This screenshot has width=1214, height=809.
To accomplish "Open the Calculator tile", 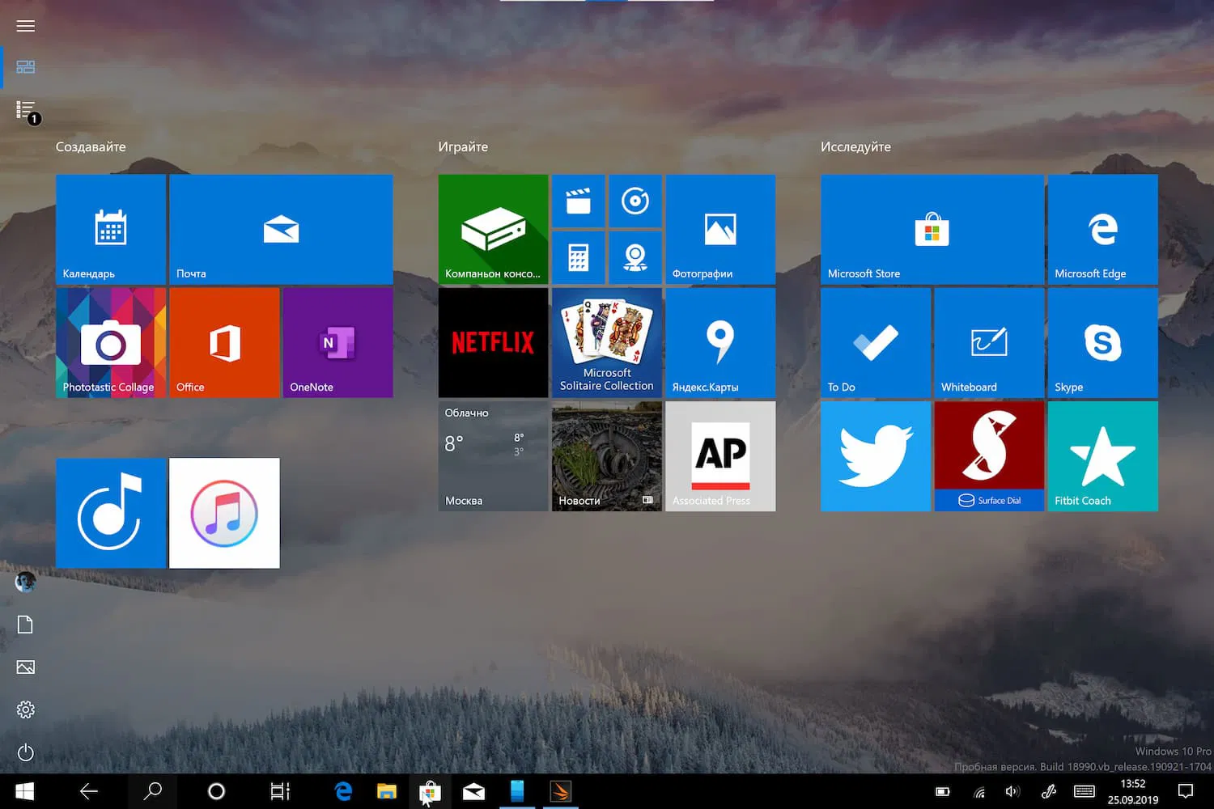I will [578, 257].
